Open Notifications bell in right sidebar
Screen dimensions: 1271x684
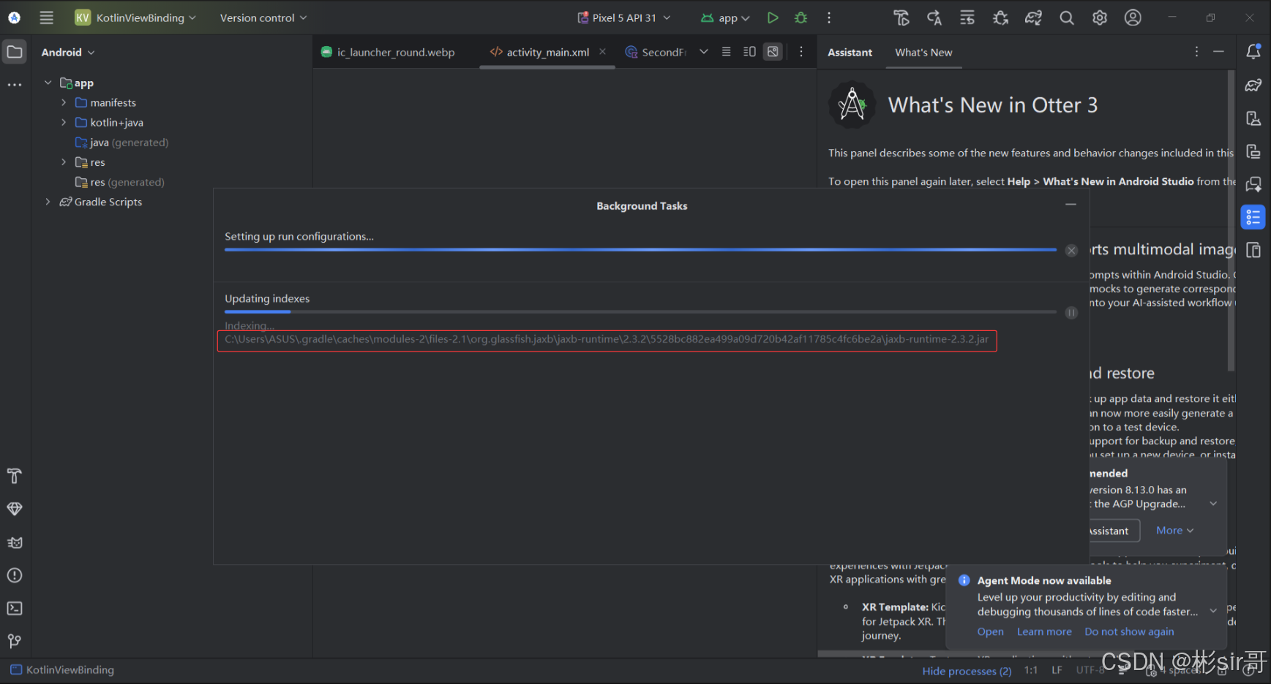[x=1253, y=51]
